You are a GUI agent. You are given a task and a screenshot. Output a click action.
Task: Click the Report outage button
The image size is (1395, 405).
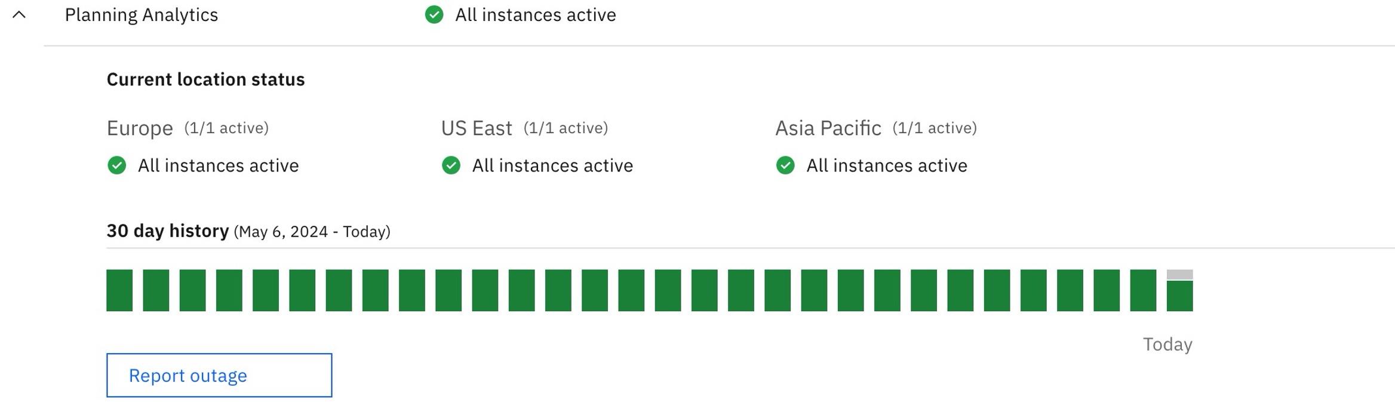[x=219, y=375]
